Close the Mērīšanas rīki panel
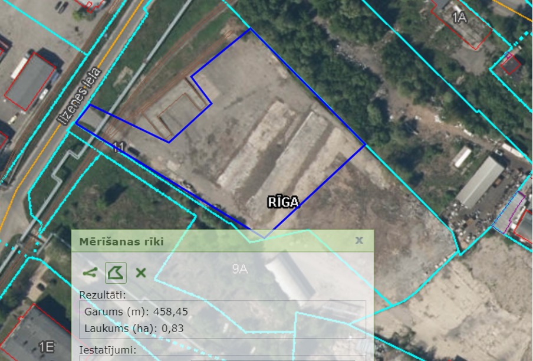Image resolution: width=533 pixels, height=361 pixels. click(359, 241)
